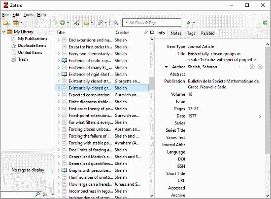Click the New Collection icon
Image resolution: width=271 pixels, height=199 pixels.
click(5, 23)
